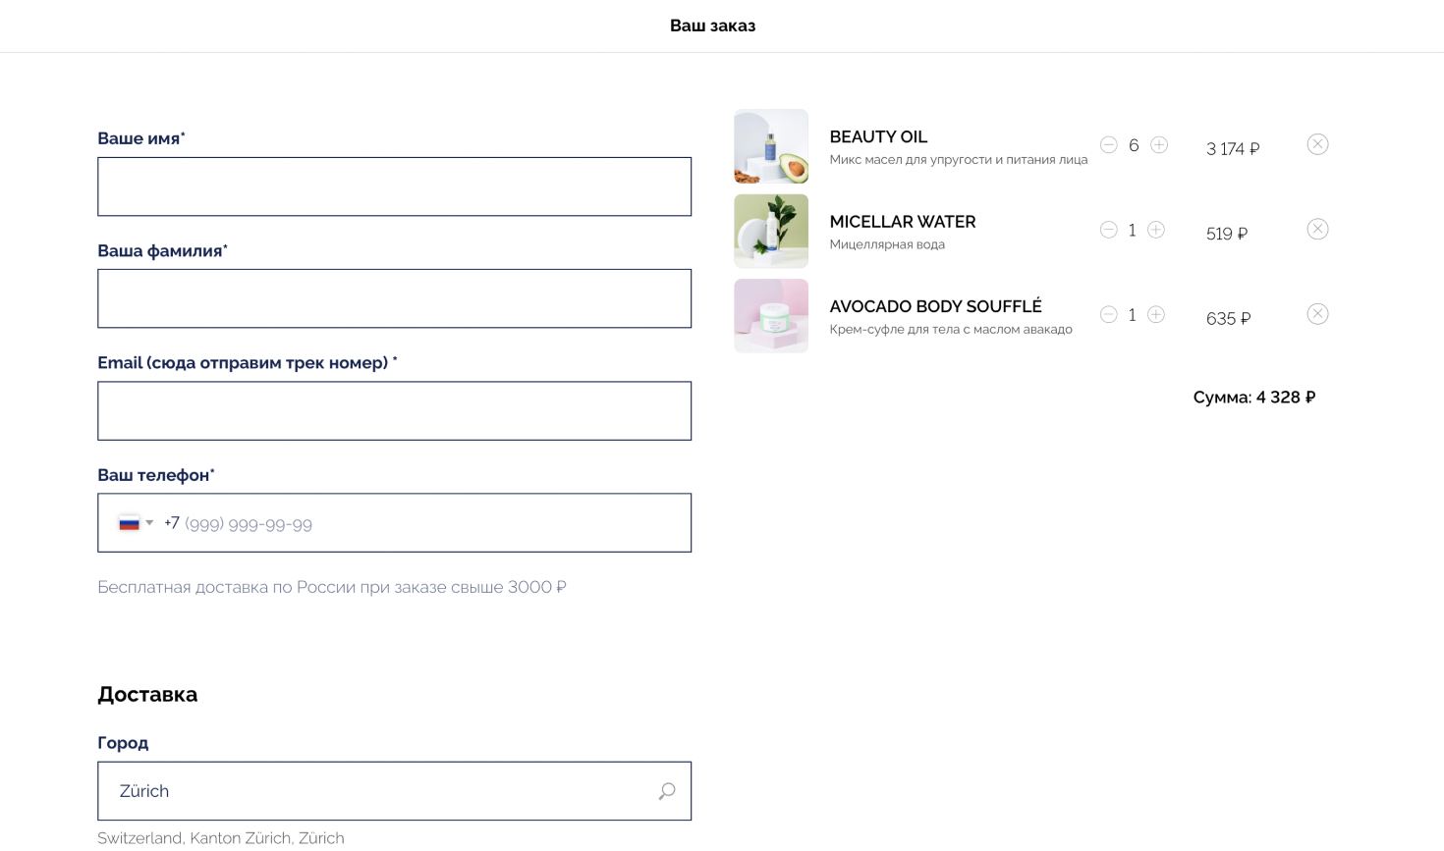1444x851 pixels.
Task: Decrease Avocado Body Soufflé quantity
Action: tap(1108, 315)
